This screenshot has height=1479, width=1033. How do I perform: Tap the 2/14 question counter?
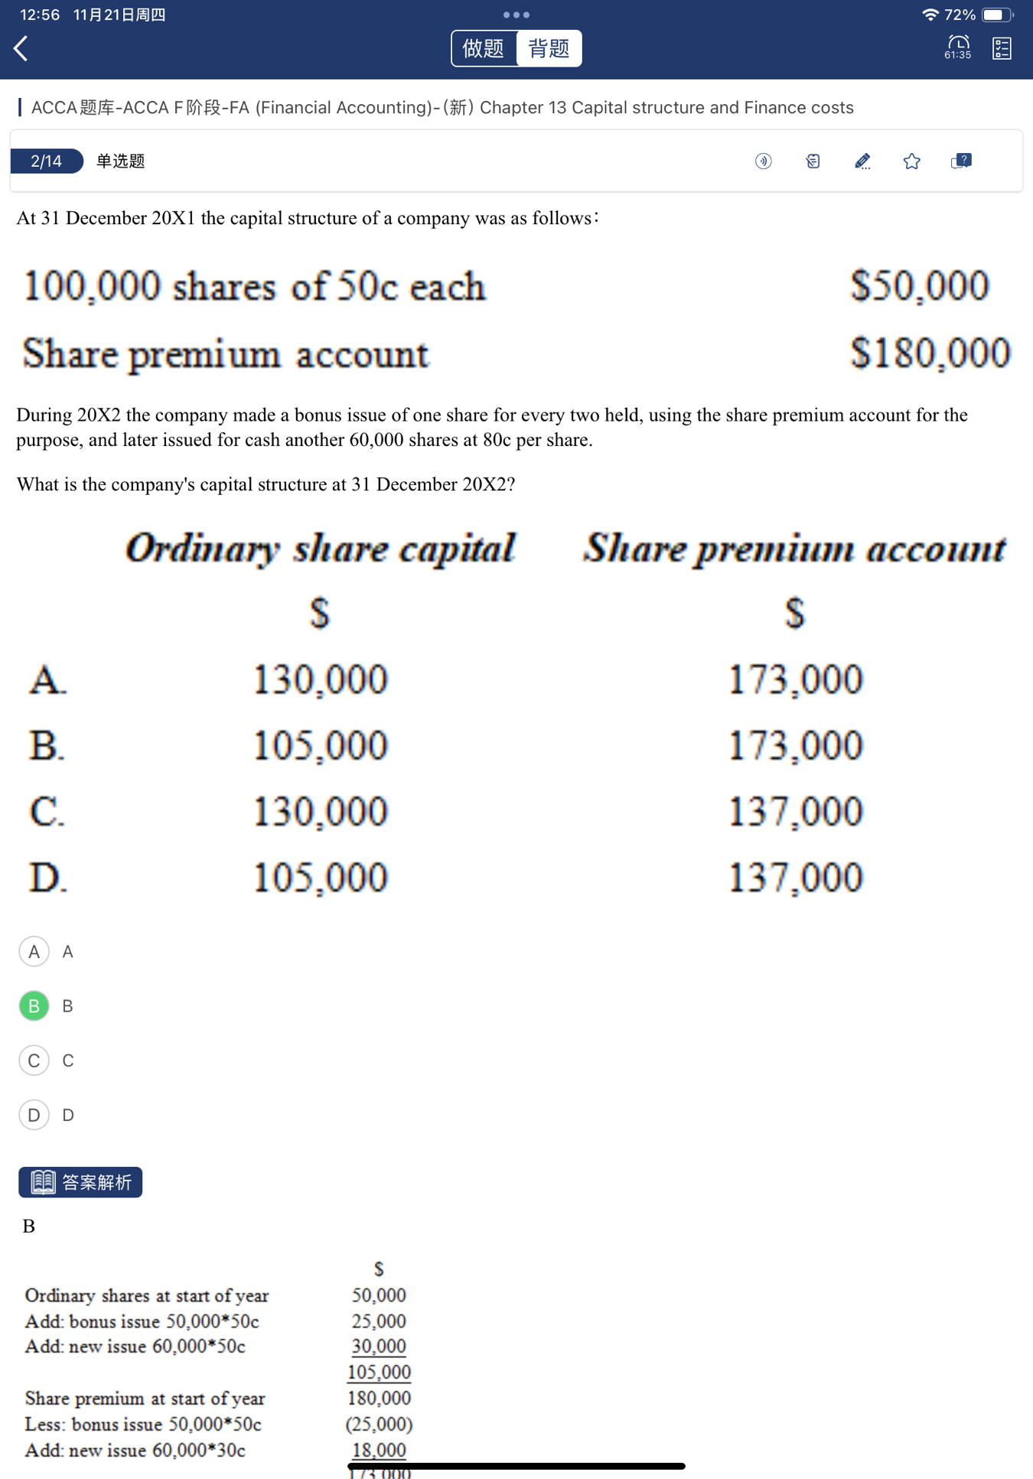(x=46, y=161)
